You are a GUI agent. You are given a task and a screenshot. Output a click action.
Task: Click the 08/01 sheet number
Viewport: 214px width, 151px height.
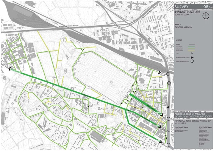208,7
